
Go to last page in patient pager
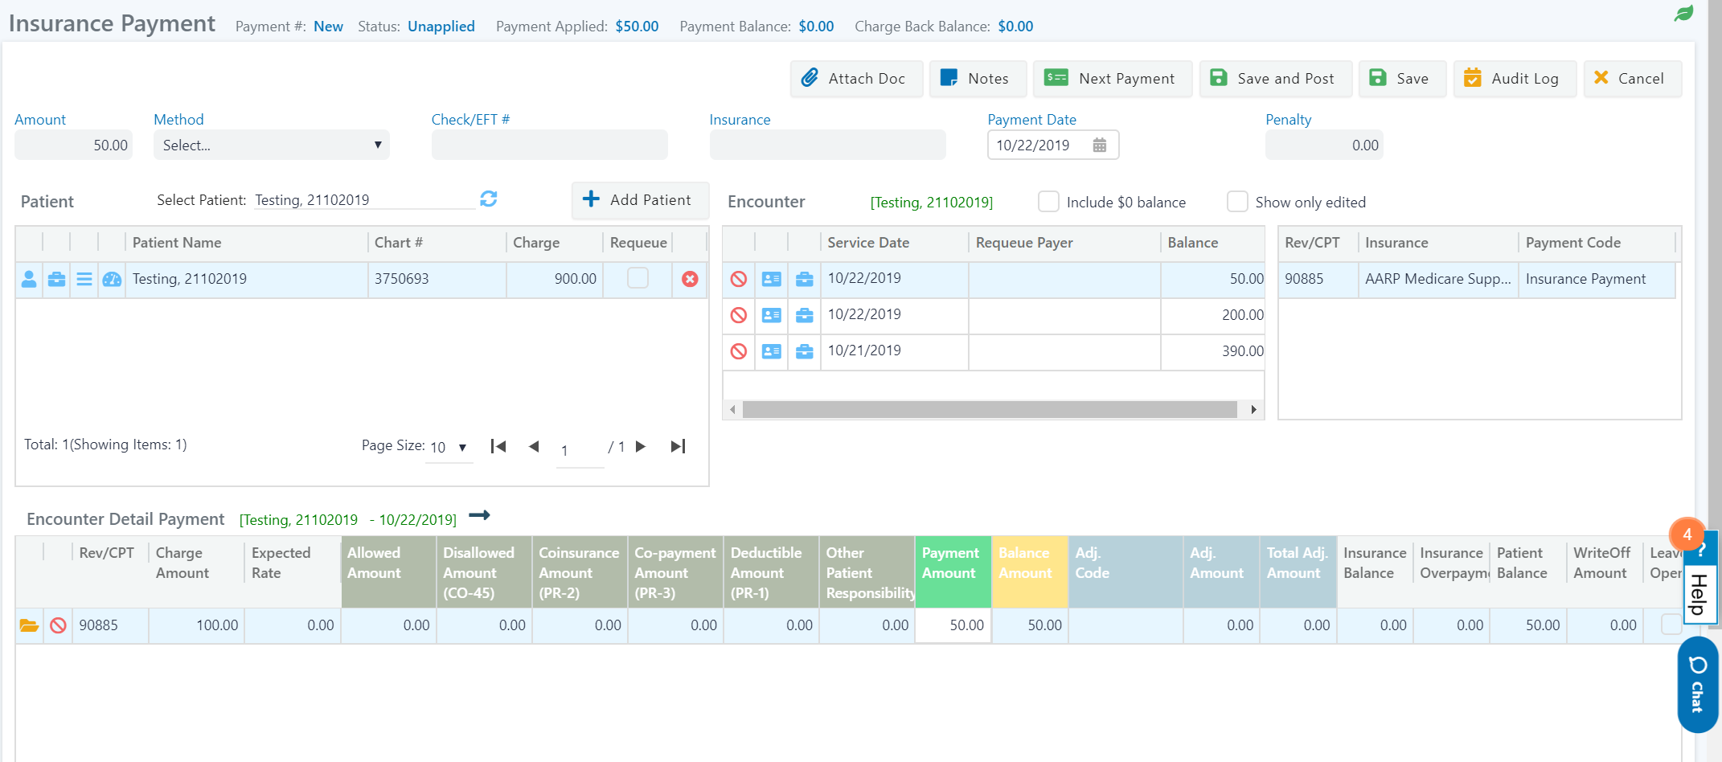[x=678, y=446]
